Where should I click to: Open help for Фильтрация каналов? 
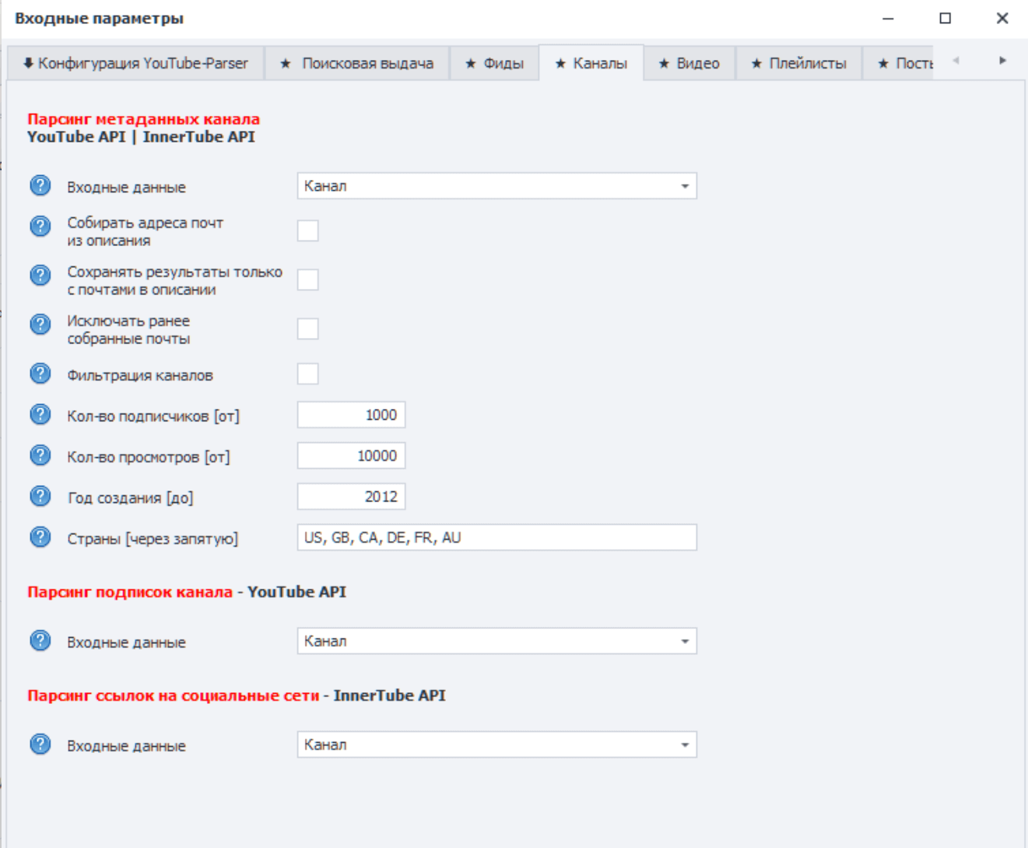point(40,374)
